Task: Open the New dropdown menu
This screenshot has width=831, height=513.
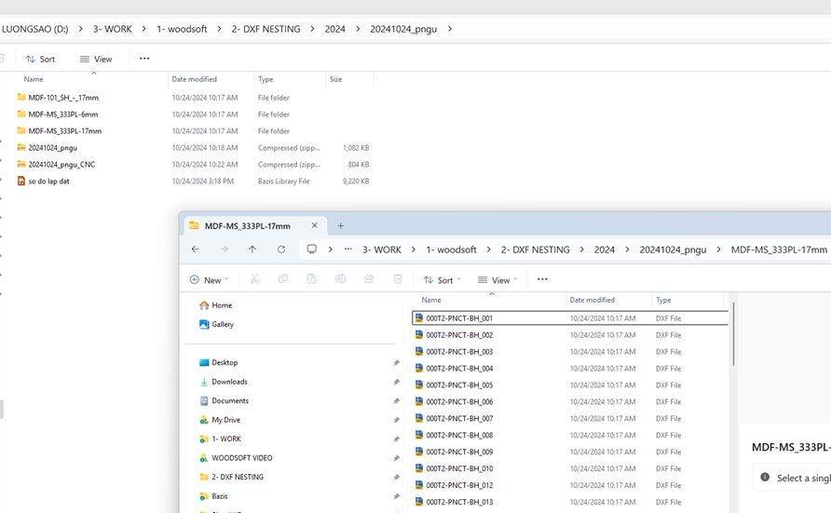Action: (209, 279)
